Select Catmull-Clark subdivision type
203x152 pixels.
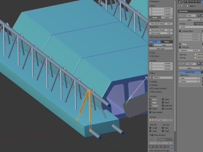(x=190, y=72)
